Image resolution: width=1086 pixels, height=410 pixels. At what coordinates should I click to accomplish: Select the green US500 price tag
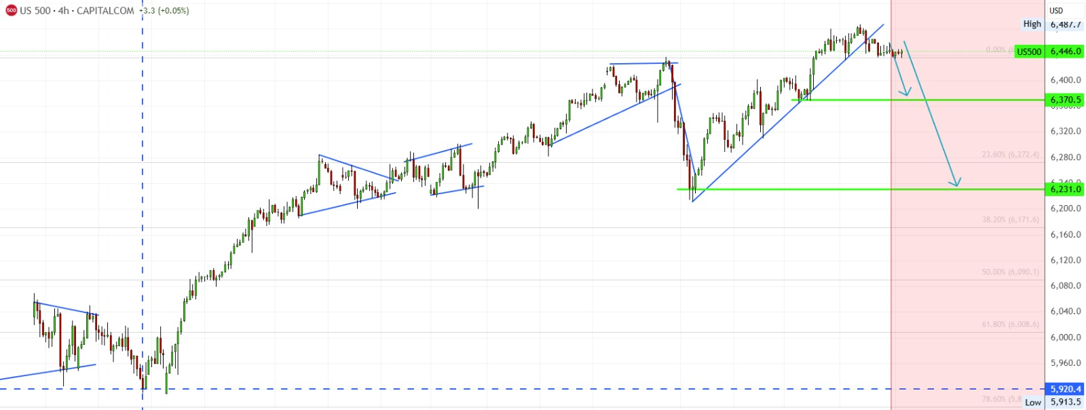click(1028, 52)
